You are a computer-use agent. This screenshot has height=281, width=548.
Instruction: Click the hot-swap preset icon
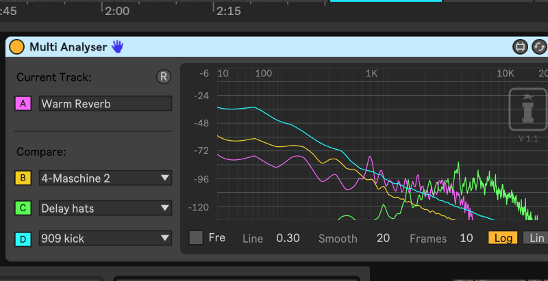pyautogui.click(x=538, y=46)
